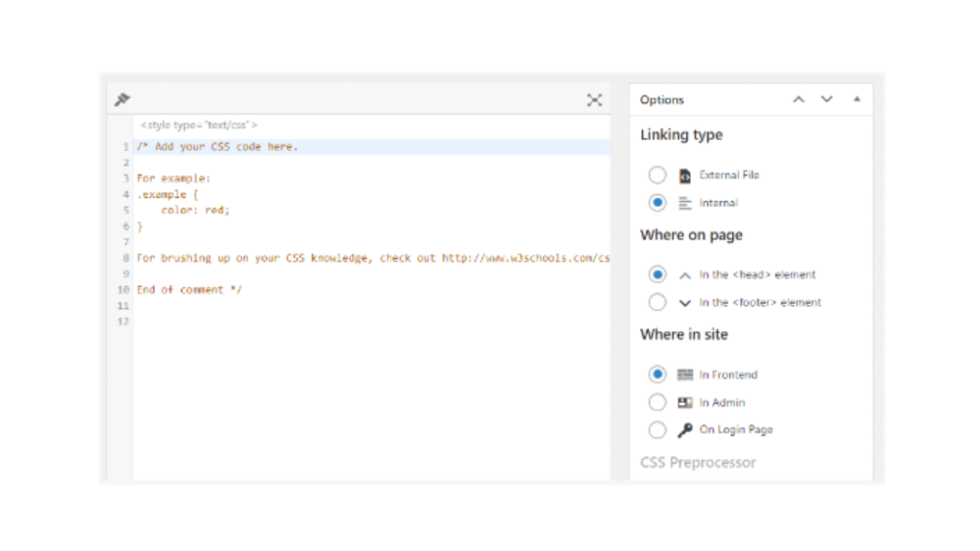The height and width of the screenshot is (551, 980).
Task: Click the Frontend layout icon
Action: [685, 375]
